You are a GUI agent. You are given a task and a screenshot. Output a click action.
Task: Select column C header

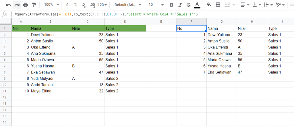[88, 22]
